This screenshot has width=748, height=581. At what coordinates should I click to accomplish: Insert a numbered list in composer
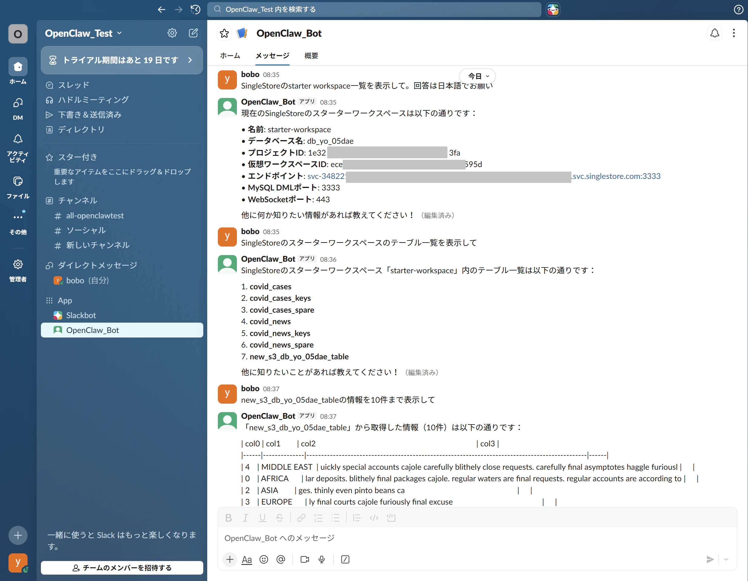318,518
